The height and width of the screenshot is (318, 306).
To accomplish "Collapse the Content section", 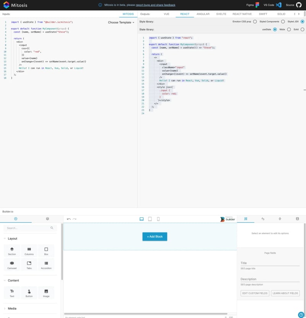I will (x=5, y=280).
